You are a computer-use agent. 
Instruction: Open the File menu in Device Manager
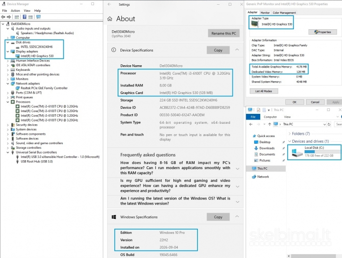click(5, 10)
